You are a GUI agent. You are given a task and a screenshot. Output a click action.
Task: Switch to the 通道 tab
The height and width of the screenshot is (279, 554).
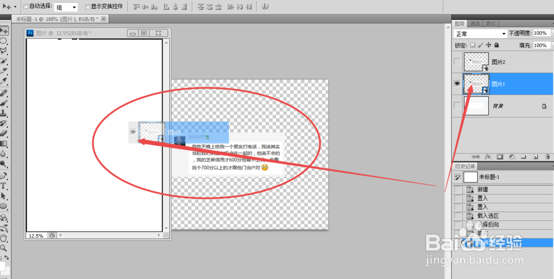(475, 24)
